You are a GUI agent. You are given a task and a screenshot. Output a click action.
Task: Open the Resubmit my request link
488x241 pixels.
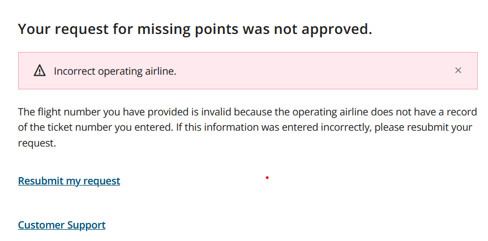pyautogui.click(x=69, y=181)
